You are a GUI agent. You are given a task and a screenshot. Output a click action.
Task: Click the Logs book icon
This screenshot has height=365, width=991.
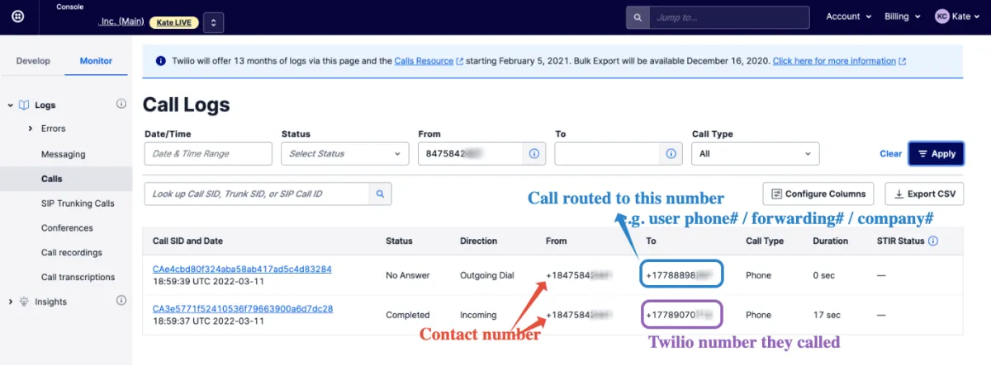tap(24, 105)
